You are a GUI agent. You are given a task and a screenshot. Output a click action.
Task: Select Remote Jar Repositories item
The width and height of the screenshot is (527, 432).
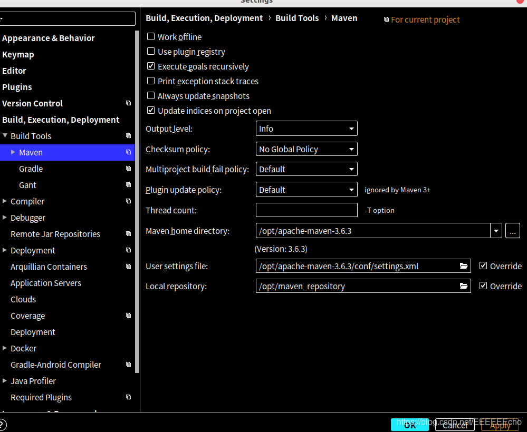(x=55, y=234)
